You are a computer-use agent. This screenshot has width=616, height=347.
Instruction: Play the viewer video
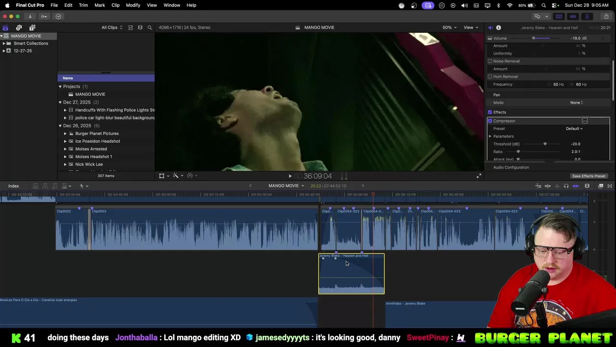pos(290,176)
